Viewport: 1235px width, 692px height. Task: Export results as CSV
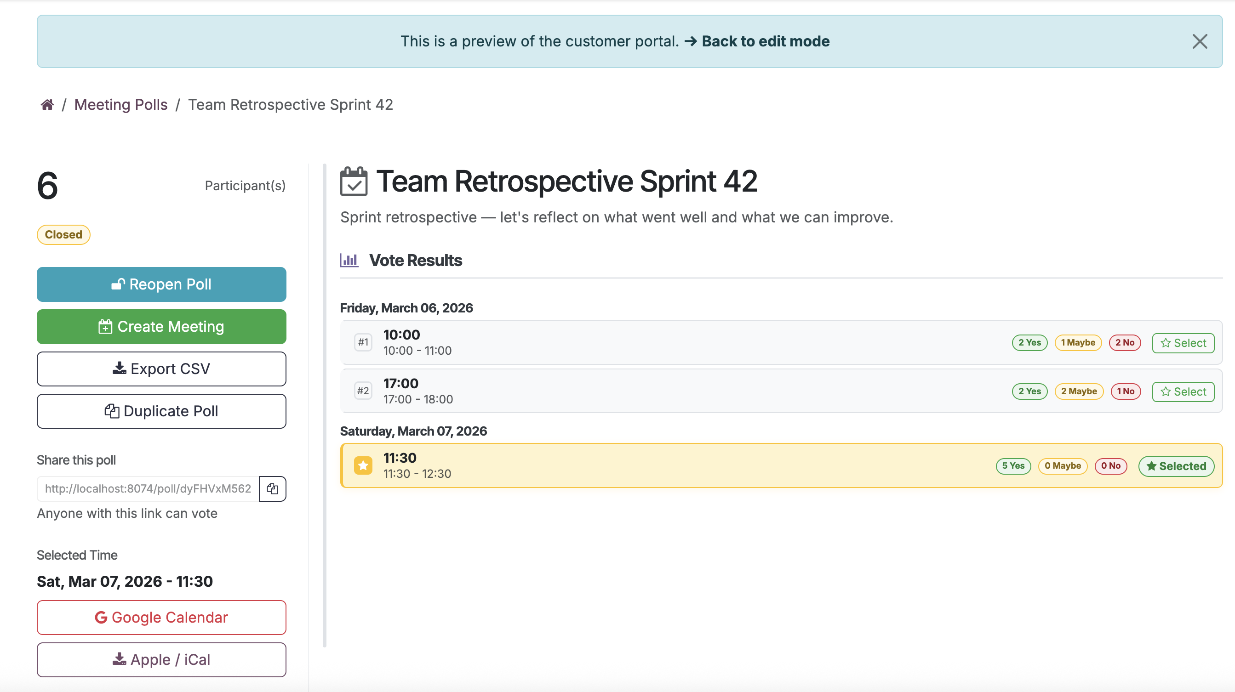tap(161, 369)
